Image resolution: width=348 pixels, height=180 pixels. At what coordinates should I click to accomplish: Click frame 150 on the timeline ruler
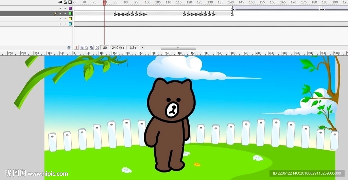(252, 2)
